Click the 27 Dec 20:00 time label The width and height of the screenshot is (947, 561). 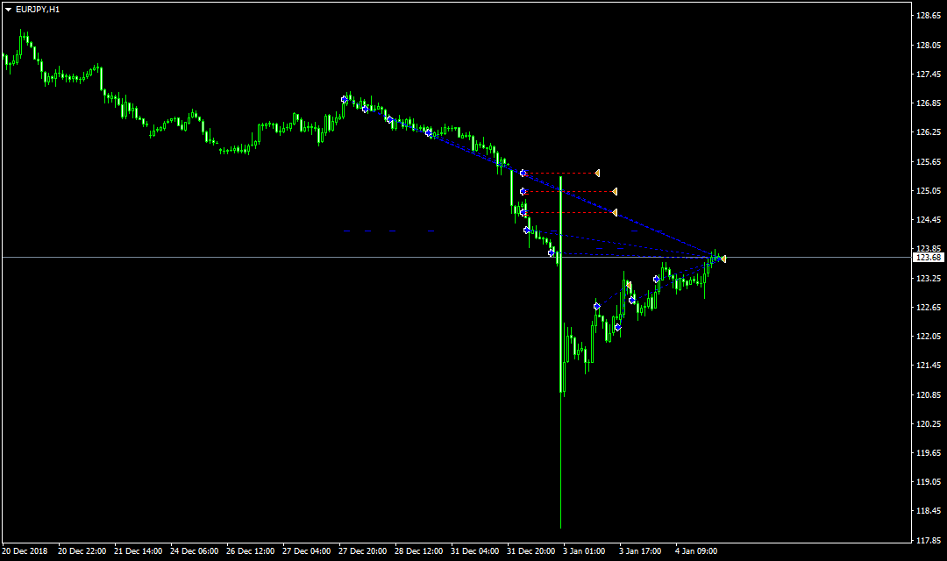click(363, 551)
